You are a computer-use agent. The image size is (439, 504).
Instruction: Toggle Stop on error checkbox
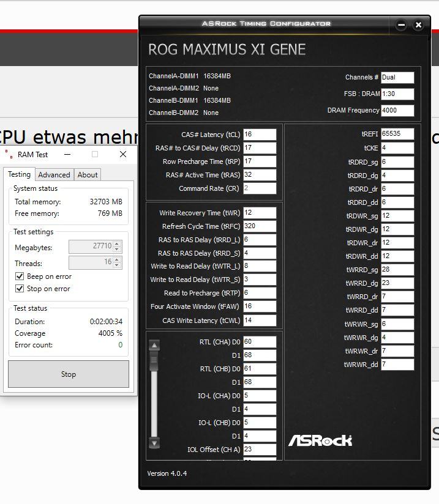[x=20, y=288]
